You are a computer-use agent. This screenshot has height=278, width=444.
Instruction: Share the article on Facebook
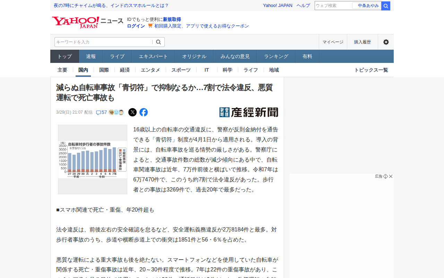tap(144, 112)
